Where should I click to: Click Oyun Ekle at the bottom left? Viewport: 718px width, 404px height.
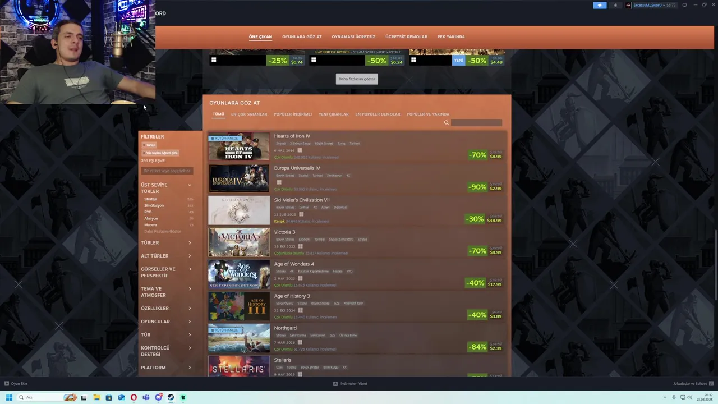(x=16, y=384)
